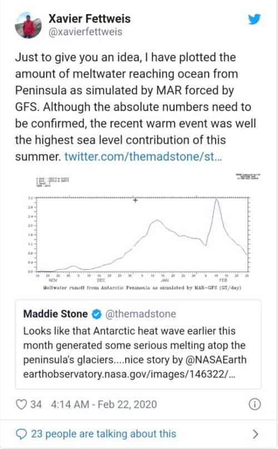Screen dimensions: 278x449
Task: Open Xavier Fettweis profile picture
Action: (28, 25)
